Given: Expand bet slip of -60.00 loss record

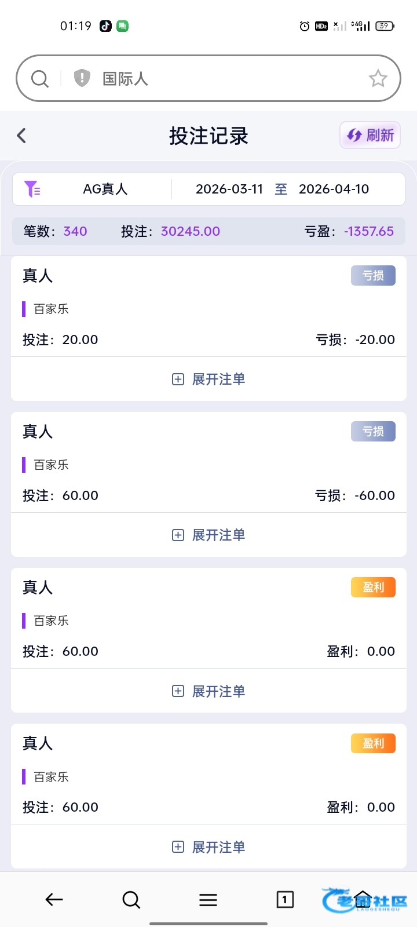Looking at the screenshot, I should tap(209, 535).
